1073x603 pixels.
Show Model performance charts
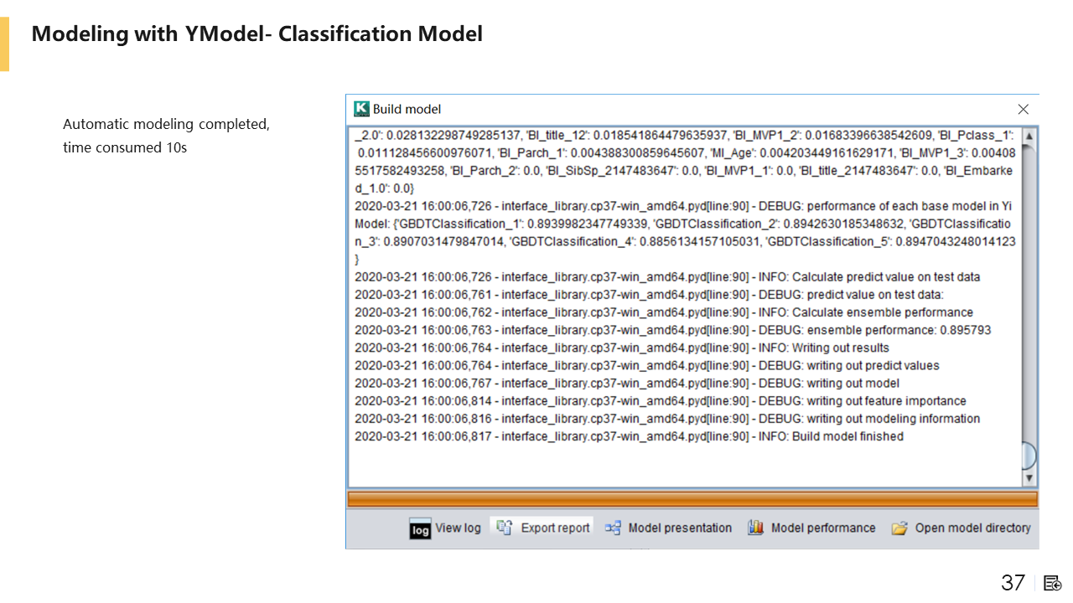coord(811,528)
